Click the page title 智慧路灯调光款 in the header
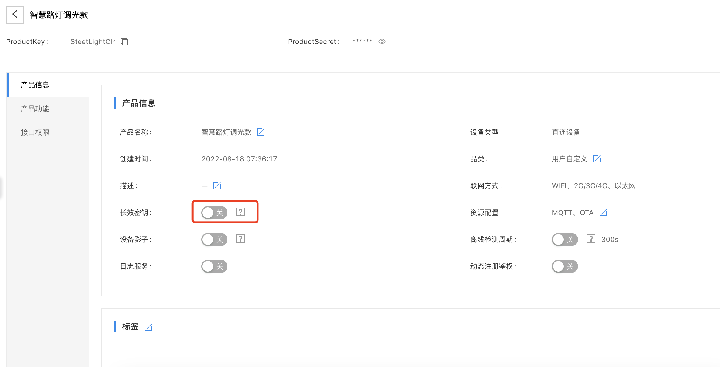This screenshot has width=720, height=367. coord(59,15)
